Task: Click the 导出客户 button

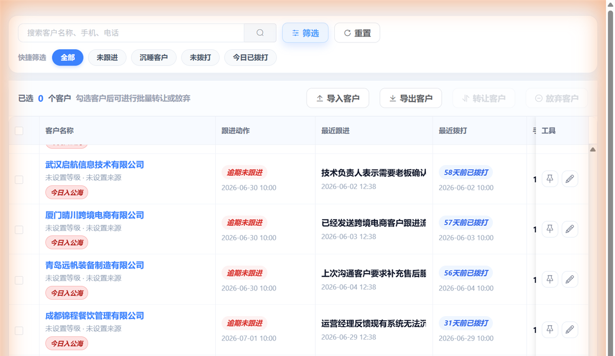Action: click(x=411, y=98)
